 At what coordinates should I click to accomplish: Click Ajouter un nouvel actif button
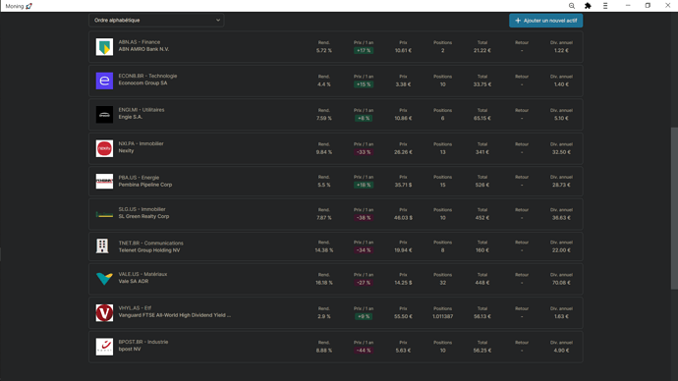[545, 21]
